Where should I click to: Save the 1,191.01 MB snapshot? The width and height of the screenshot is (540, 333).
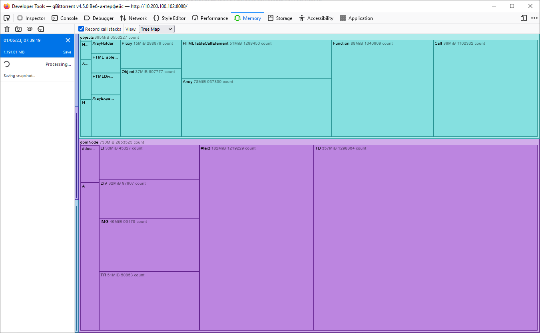[67, 52]
